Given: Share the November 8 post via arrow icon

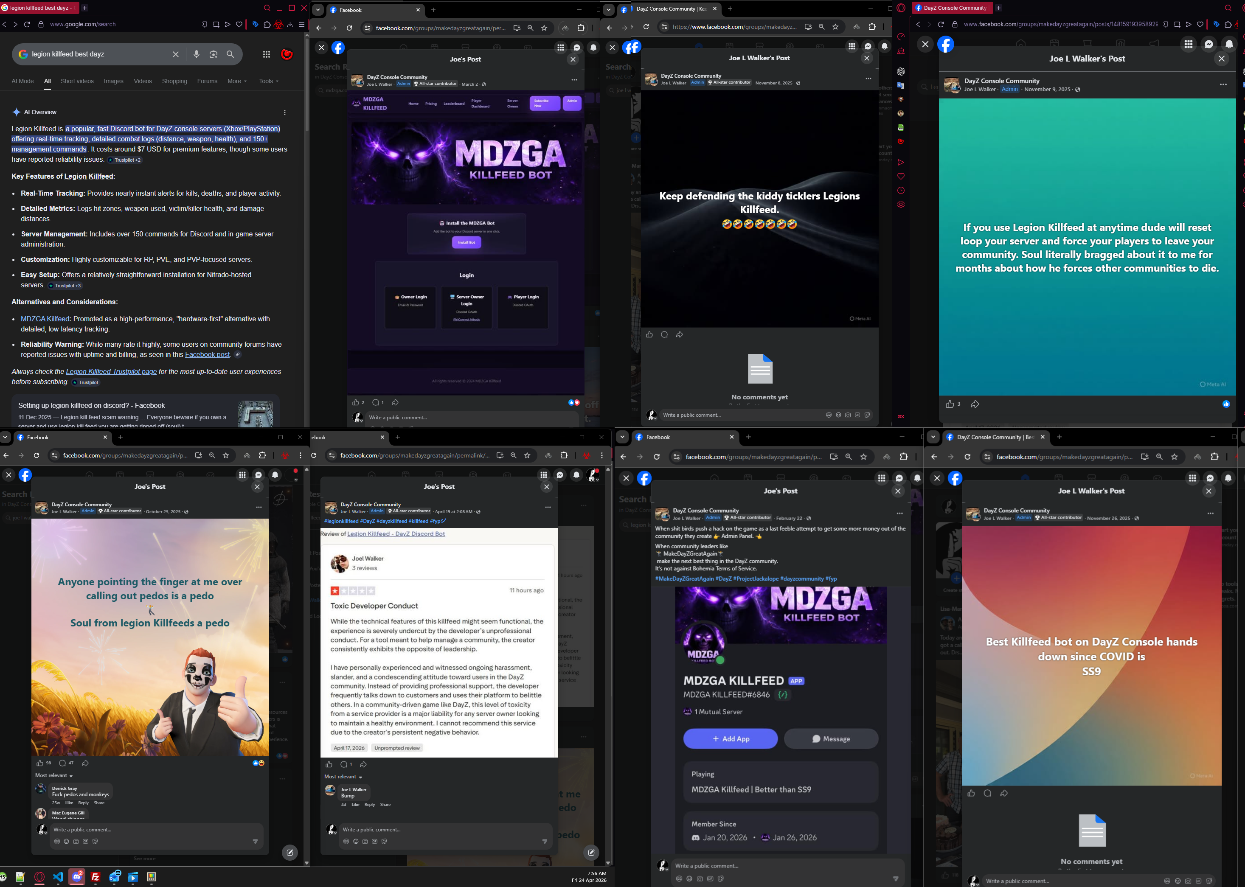Looking at the screenshot, I should (680, 335).
